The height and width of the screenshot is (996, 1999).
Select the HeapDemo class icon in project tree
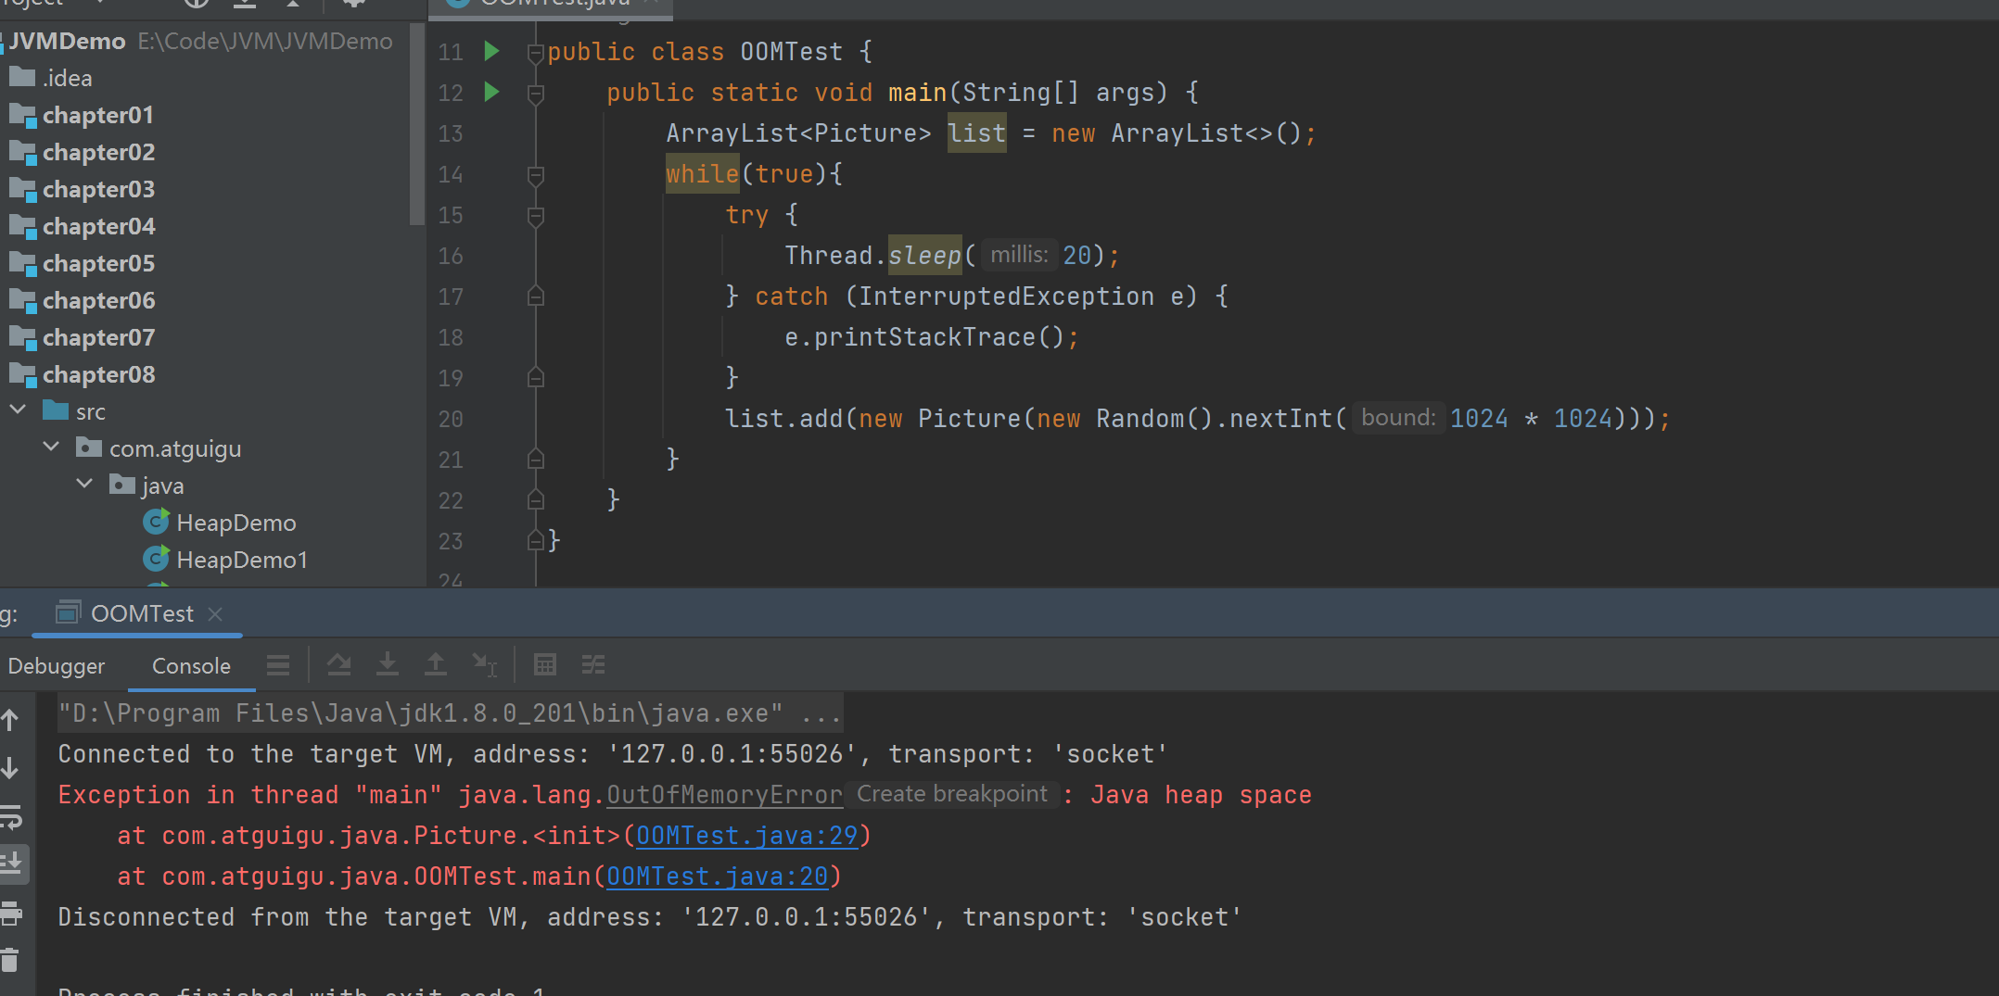click(157, 523)
